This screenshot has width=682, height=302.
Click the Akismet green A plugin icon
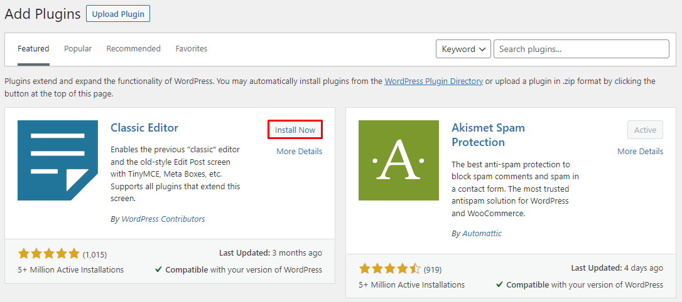399,160
